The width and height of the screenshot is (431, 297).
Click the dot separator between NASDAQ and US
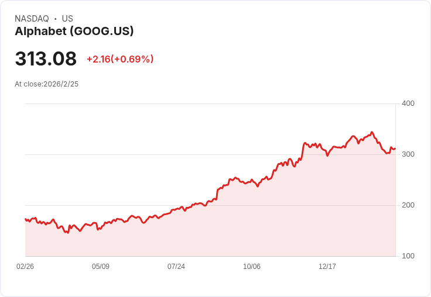(x=55, y=19)
